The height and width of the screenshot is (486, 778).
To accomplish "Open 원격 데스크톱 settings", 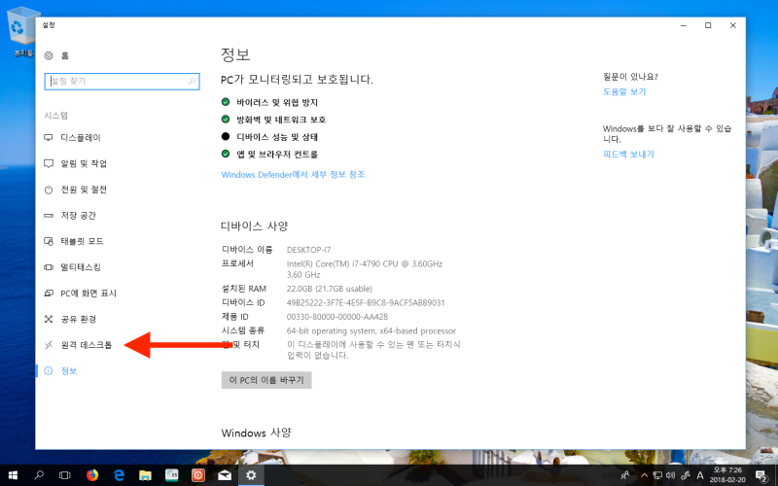I will [x=78, y=345].
